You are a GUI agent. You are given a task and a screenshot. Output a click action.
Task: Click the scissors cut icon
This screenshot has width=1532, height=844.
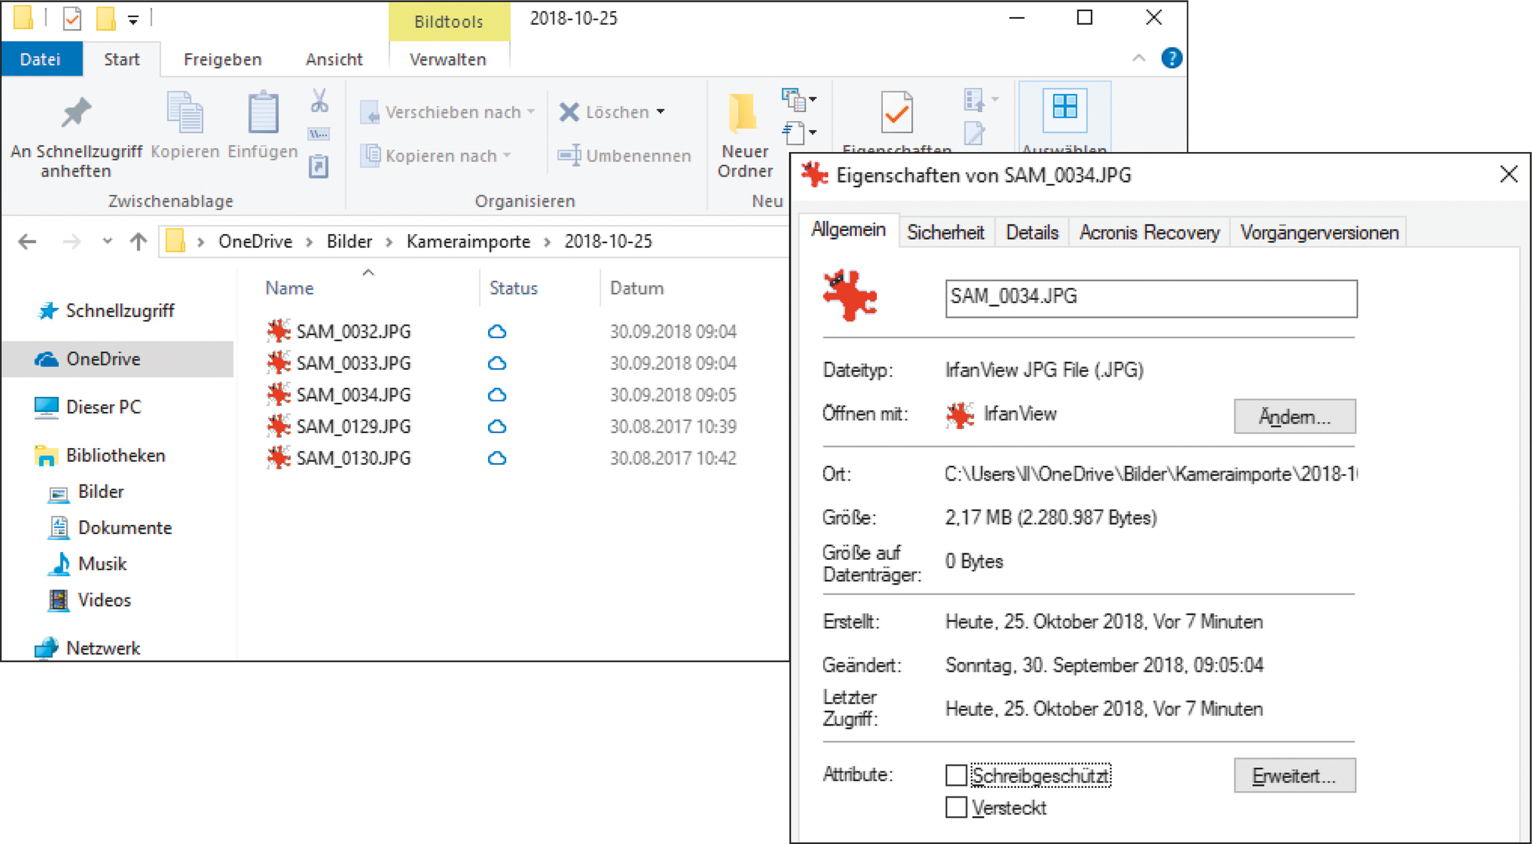319,101
